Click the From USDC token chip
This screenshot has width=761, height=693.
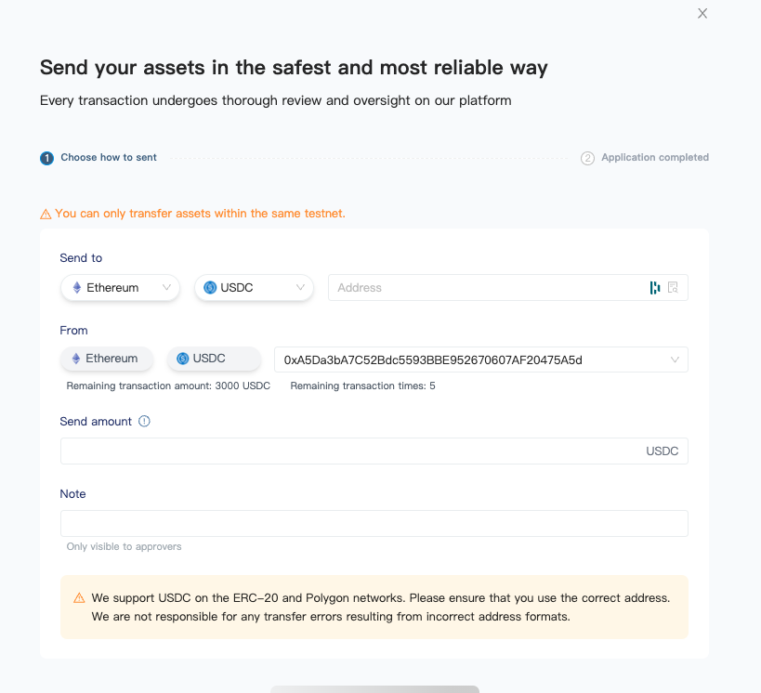[x=213, y=359]
